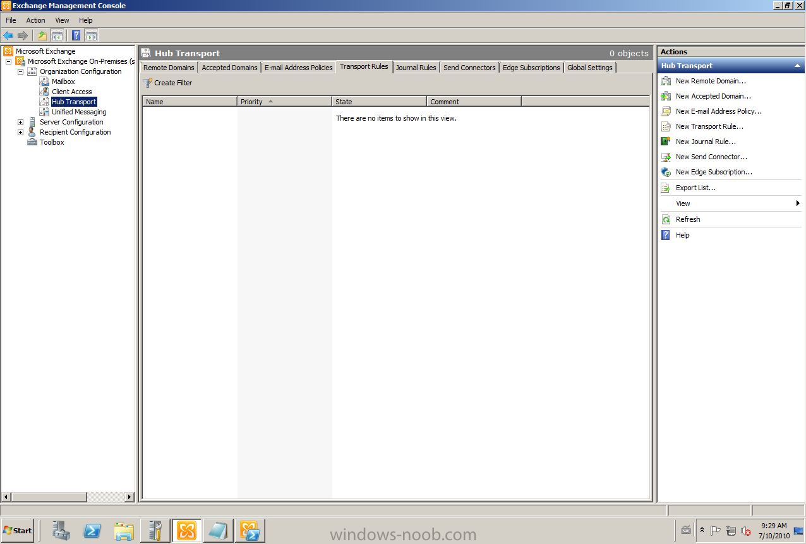Select Mailbox in the console tree
This screenshot has width=806, height=544.
(63, 82)
